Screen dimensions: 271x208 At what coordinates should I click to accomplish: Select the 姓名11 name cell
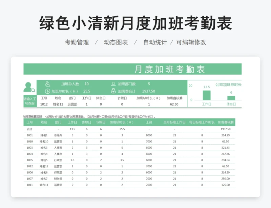coord(44,185)
